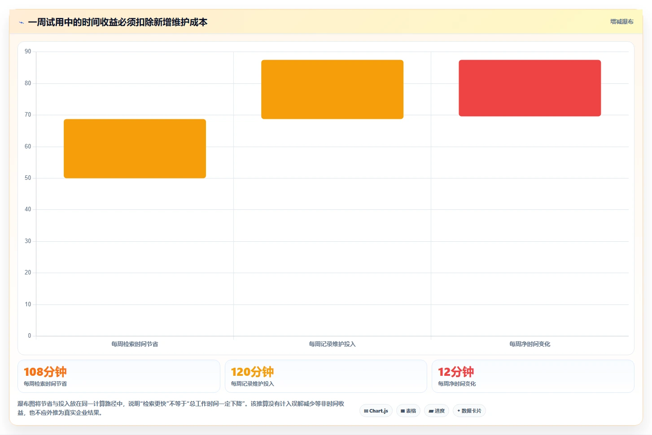This screenshot has width=652, height=435.
Task: Click the y-axis value 50
Action: click(x=28, y=178)
